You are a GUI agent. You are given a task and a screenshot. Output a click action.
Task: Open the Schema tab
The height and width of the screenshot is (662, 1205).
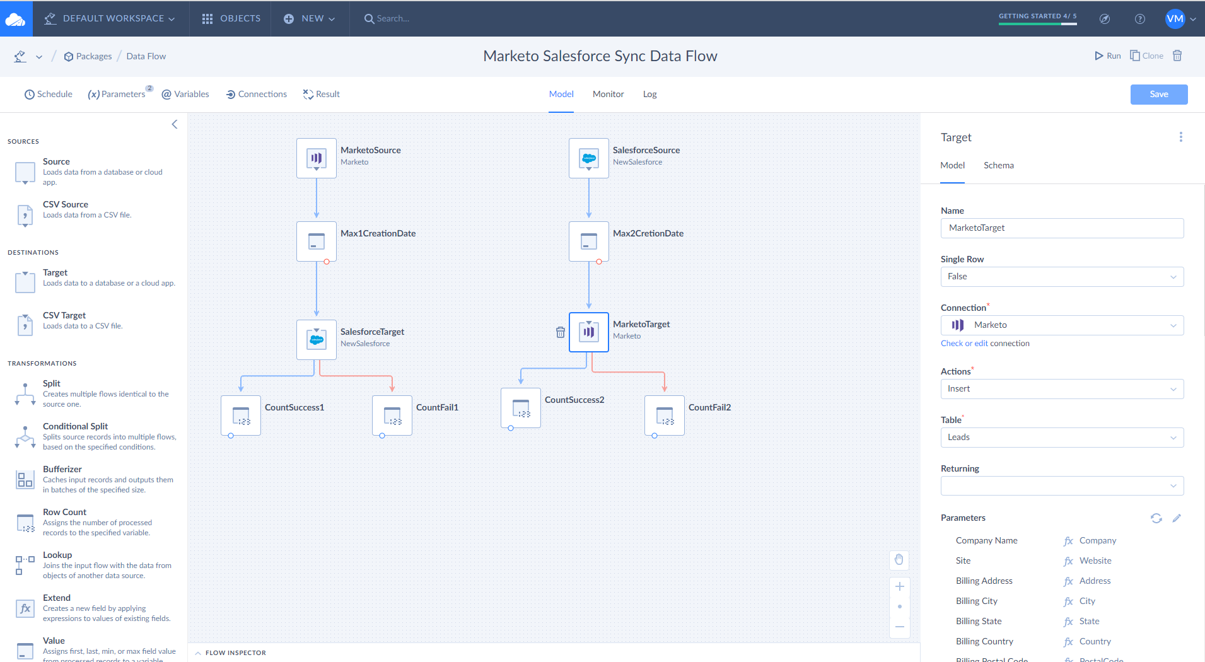point(998,165)
